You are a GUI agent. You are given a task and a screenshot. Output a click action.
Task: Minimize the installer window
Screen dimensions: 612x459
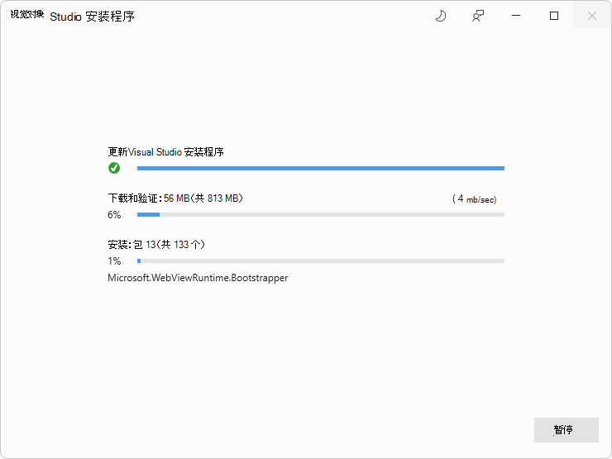pos(516,16)
